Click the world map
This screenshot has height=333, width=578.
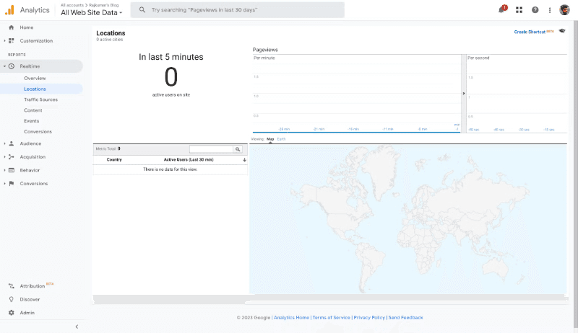(x=408, y=219)
